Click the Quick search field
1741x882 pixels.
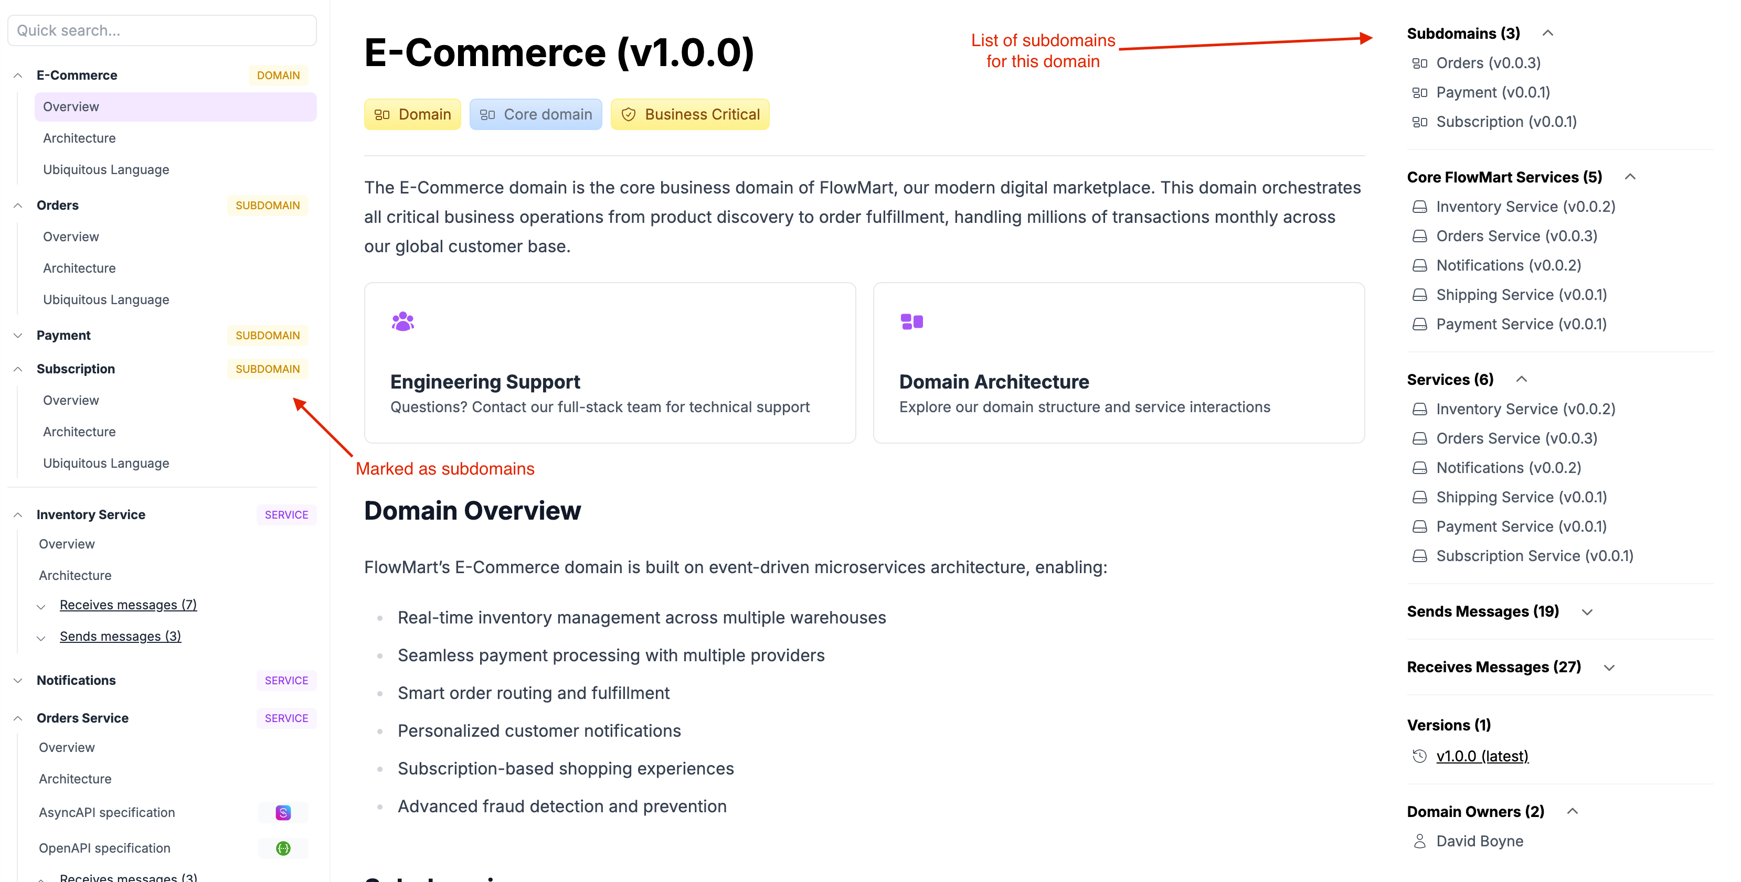(x=162, y=30)
